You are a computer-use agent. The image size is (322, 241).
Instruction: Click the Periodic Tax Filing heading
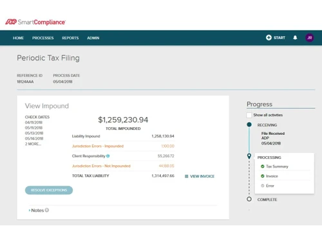click(x=48, y=58)
